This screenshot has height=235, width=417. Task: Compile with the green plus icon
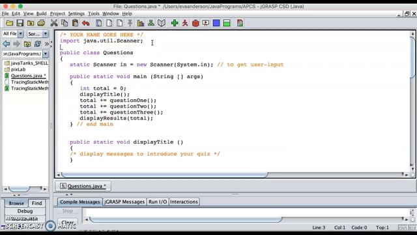tap(175, 23)
